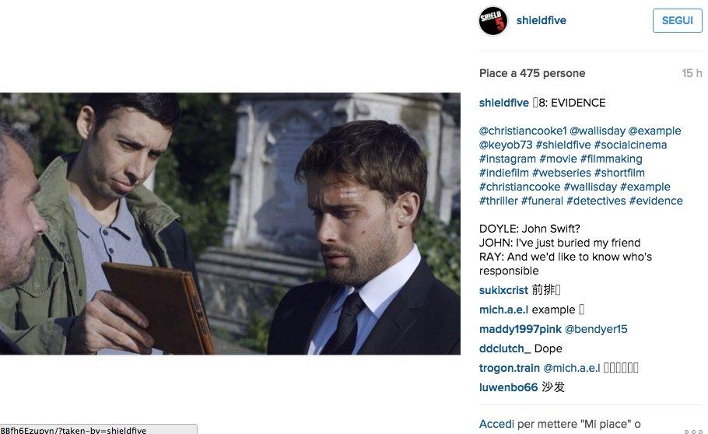Click the three-dots more options icon
This screenshot has width=708, height=434.
[x=693, y=432]
